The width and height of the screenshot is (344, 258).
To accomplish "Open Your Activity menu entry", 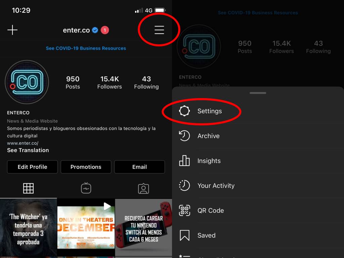I will (x=258, y=185).
